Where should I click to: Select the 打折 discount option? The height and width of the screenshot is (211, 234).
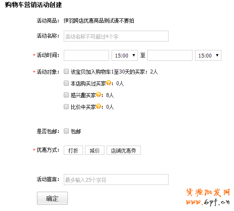(x=73, y=150)
